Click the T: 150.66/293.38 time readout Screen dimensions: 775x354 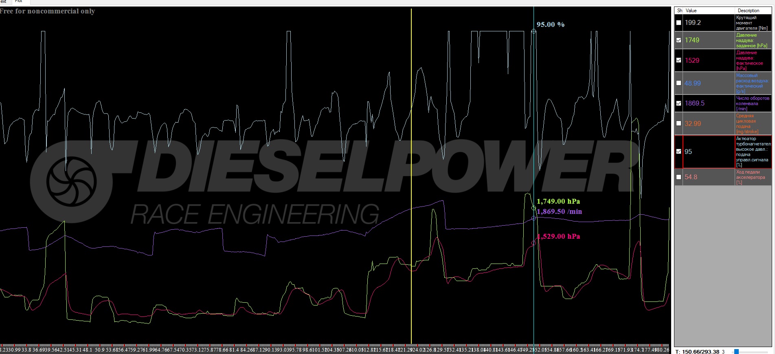click(x=697, y=352)
